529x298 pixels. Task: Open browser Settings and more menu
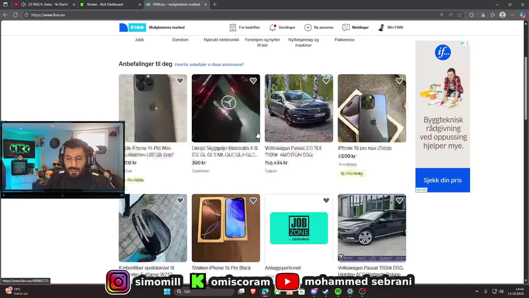pyautogui.click(x=512, y=15)
